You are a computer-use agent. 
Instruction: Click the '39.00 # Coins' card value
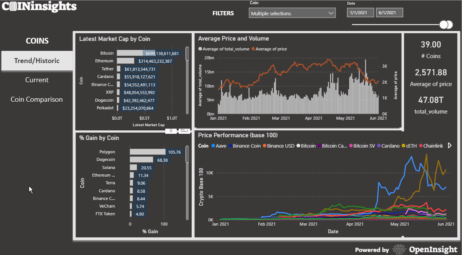(431, 44)
